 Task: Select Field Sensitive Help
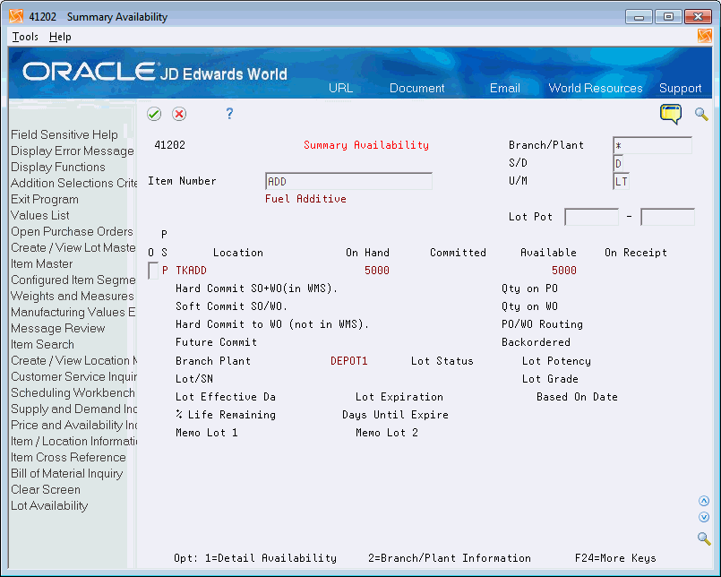[x=64, y=134]
